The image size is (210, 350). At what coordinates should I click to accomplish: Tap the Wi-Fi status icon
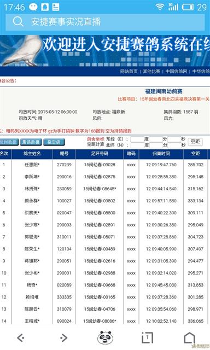tap(160, 7)
